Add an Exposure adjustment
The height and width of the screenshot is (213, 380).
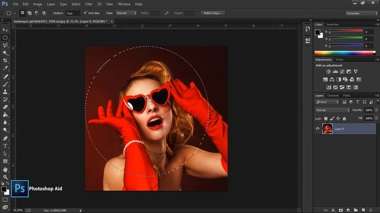[x=349, y=72]
